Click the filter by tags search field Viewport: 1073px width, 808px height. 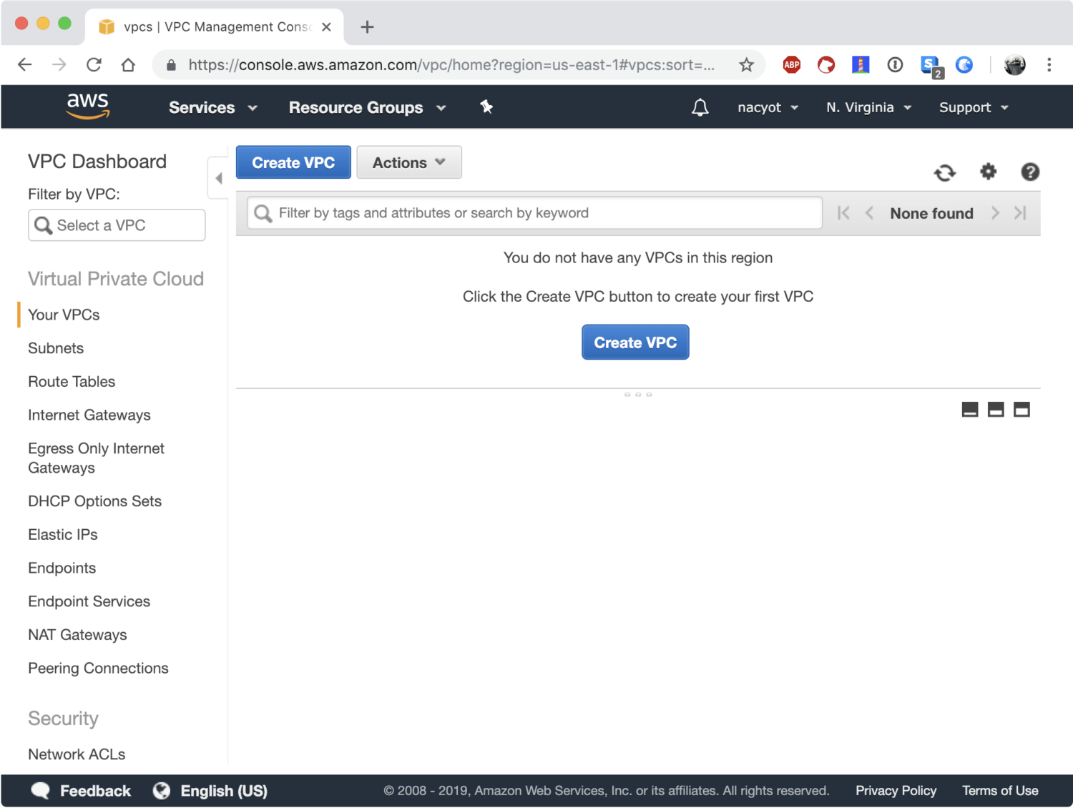pos(534,213)
